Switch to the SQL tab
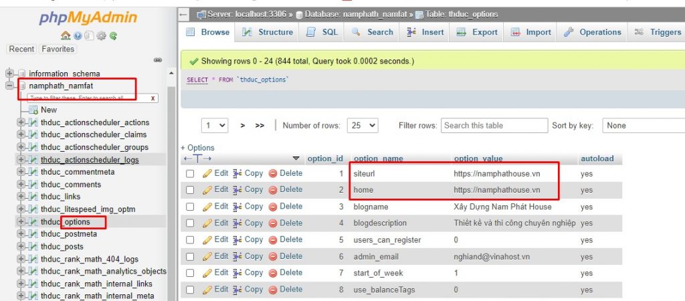 [x=321, y=32]
